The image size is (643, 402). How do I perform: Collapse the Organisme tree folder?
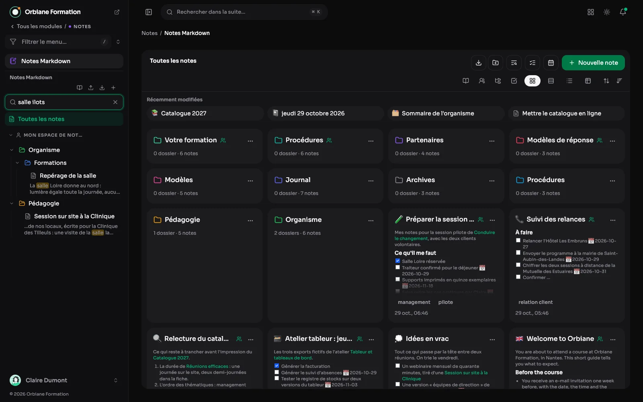click(12, 150)
